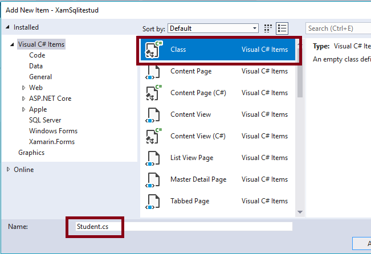This screenshot has width=371, height=254.
Task: Switch to small icons grid view
Action: (x=269, y=28)
